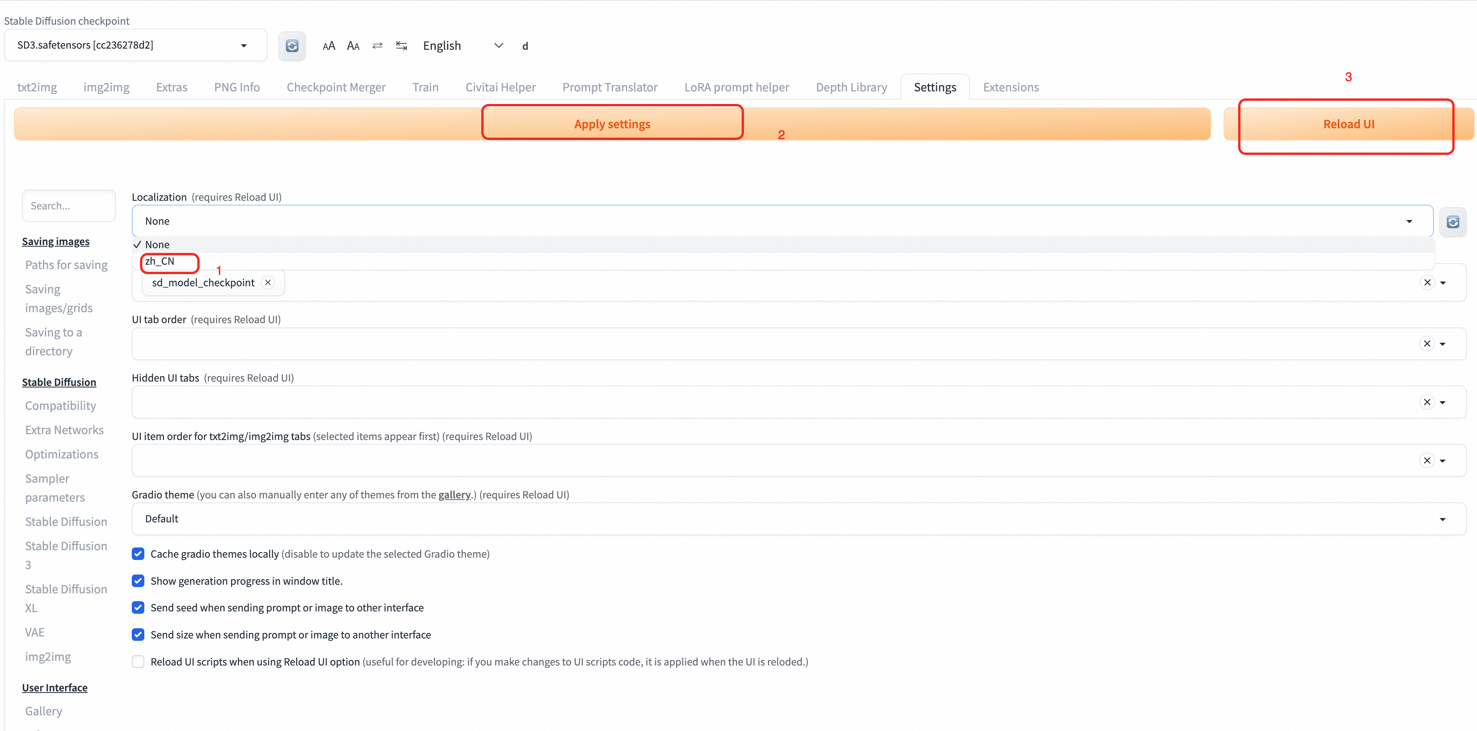The height and width of the screenshot is (731, 1477).
Task: Toggle Send size when sending prompt
Action: [x=138, y=634]
